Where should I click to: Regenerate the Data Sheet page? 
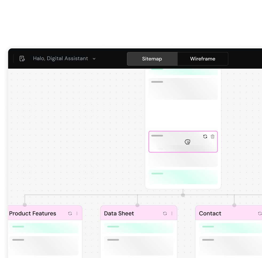(x=165, y=213)
